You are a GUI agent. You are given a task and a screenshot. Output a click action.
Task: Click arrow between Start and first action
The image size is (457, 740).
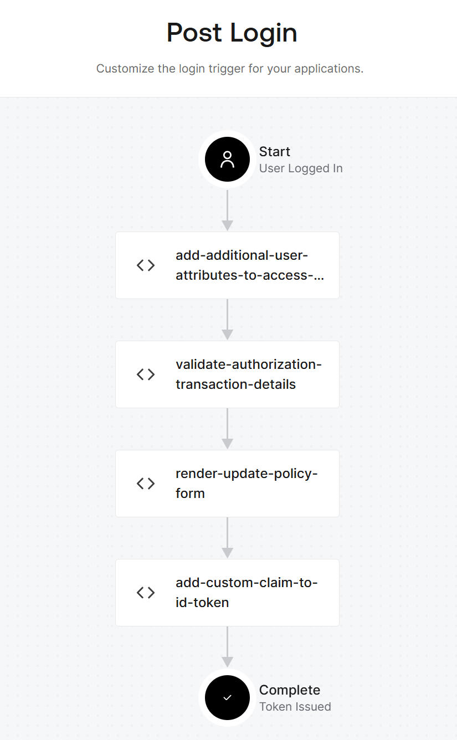click(x=227, y=210)
